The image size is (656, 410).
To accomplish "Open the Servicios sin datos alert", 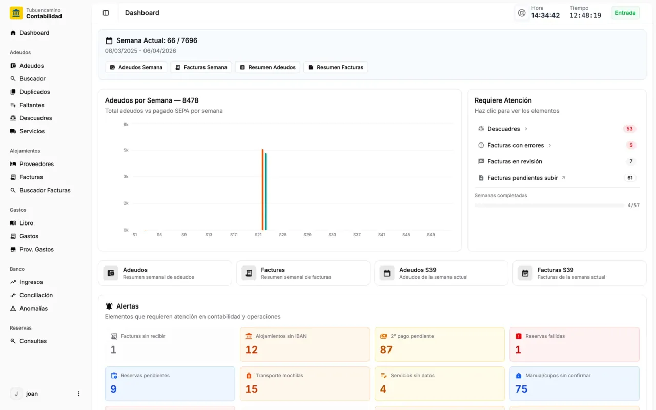I will pyautogui.click(x=440, y=384).
